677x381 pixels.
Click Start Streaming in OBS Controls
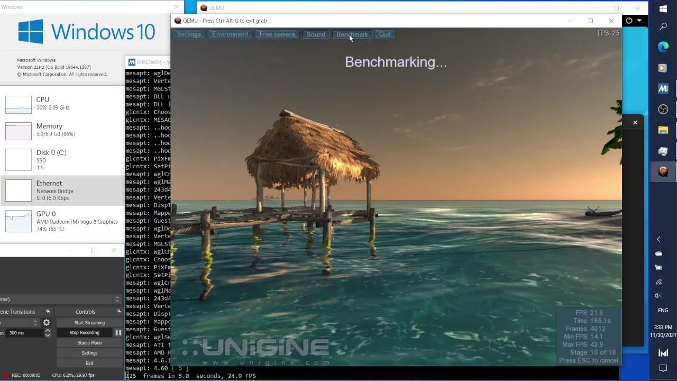pos(89,322)
